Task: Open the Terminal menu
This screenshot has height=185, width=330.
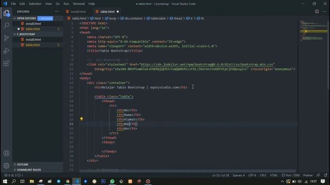Action: (x=79, y=4)
